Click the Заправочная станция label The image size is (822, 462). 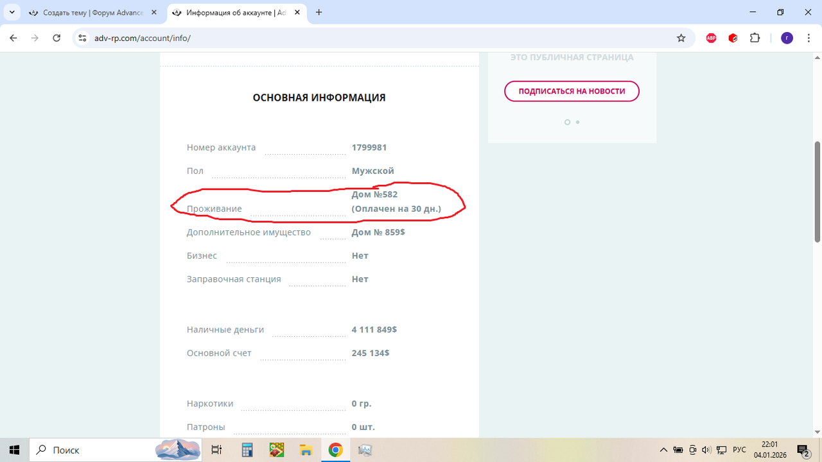pos(234,279)
